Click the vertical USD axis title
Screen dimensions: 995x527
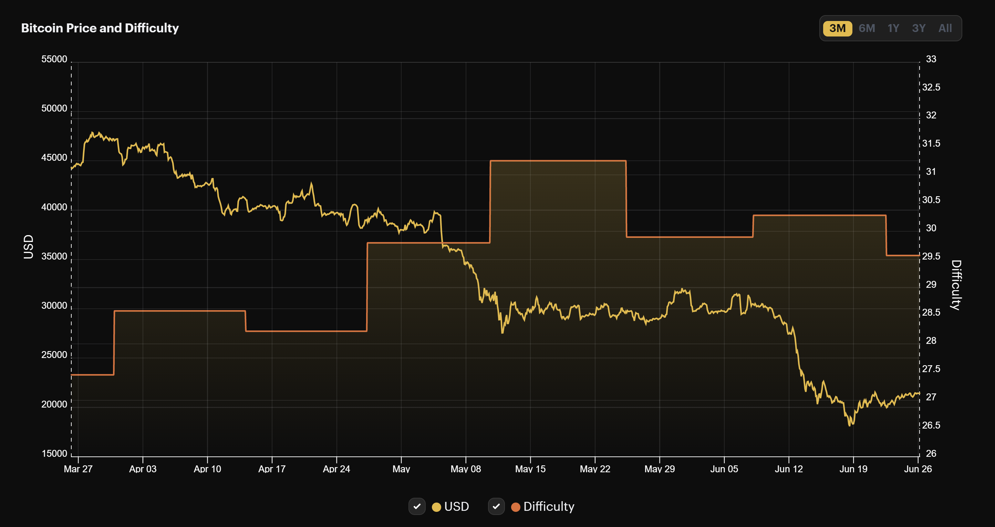(28, 247)
